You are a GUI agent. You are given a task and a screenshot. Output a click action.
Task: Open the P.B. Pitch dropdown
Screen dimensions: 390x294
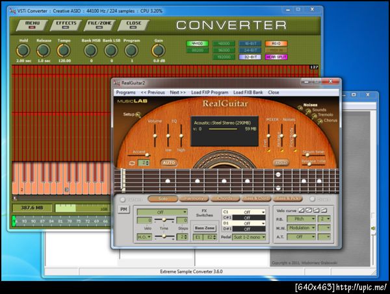(302, 219)
